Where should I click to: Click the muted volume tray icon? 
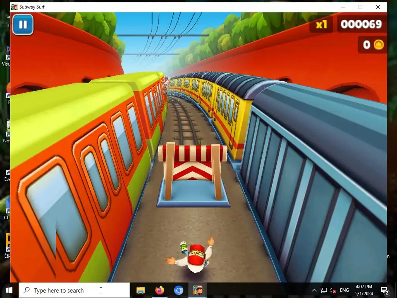click(x=333, y=290)
